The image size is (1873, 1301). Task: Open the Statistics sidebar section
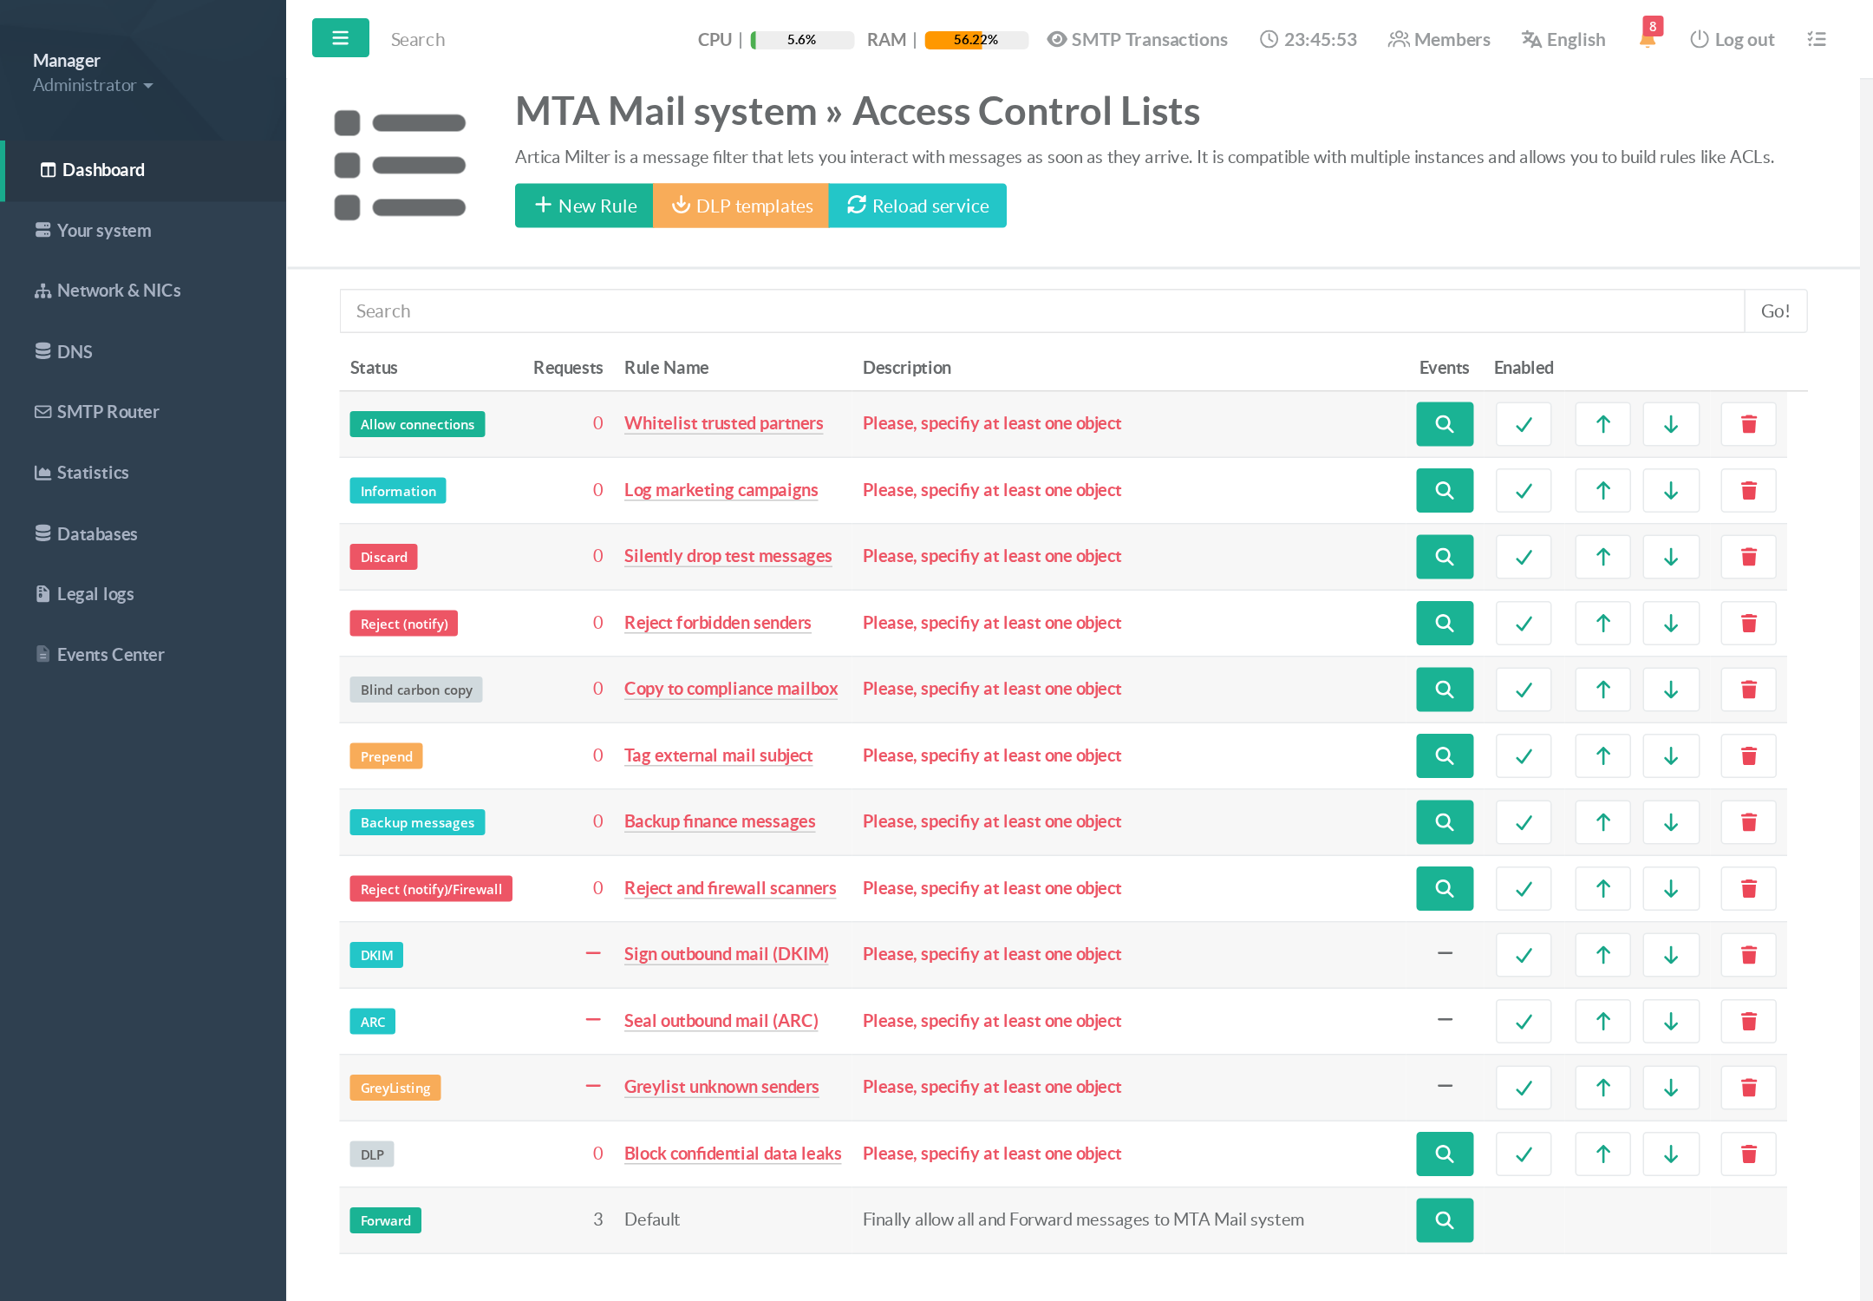(x=145, y=473)
